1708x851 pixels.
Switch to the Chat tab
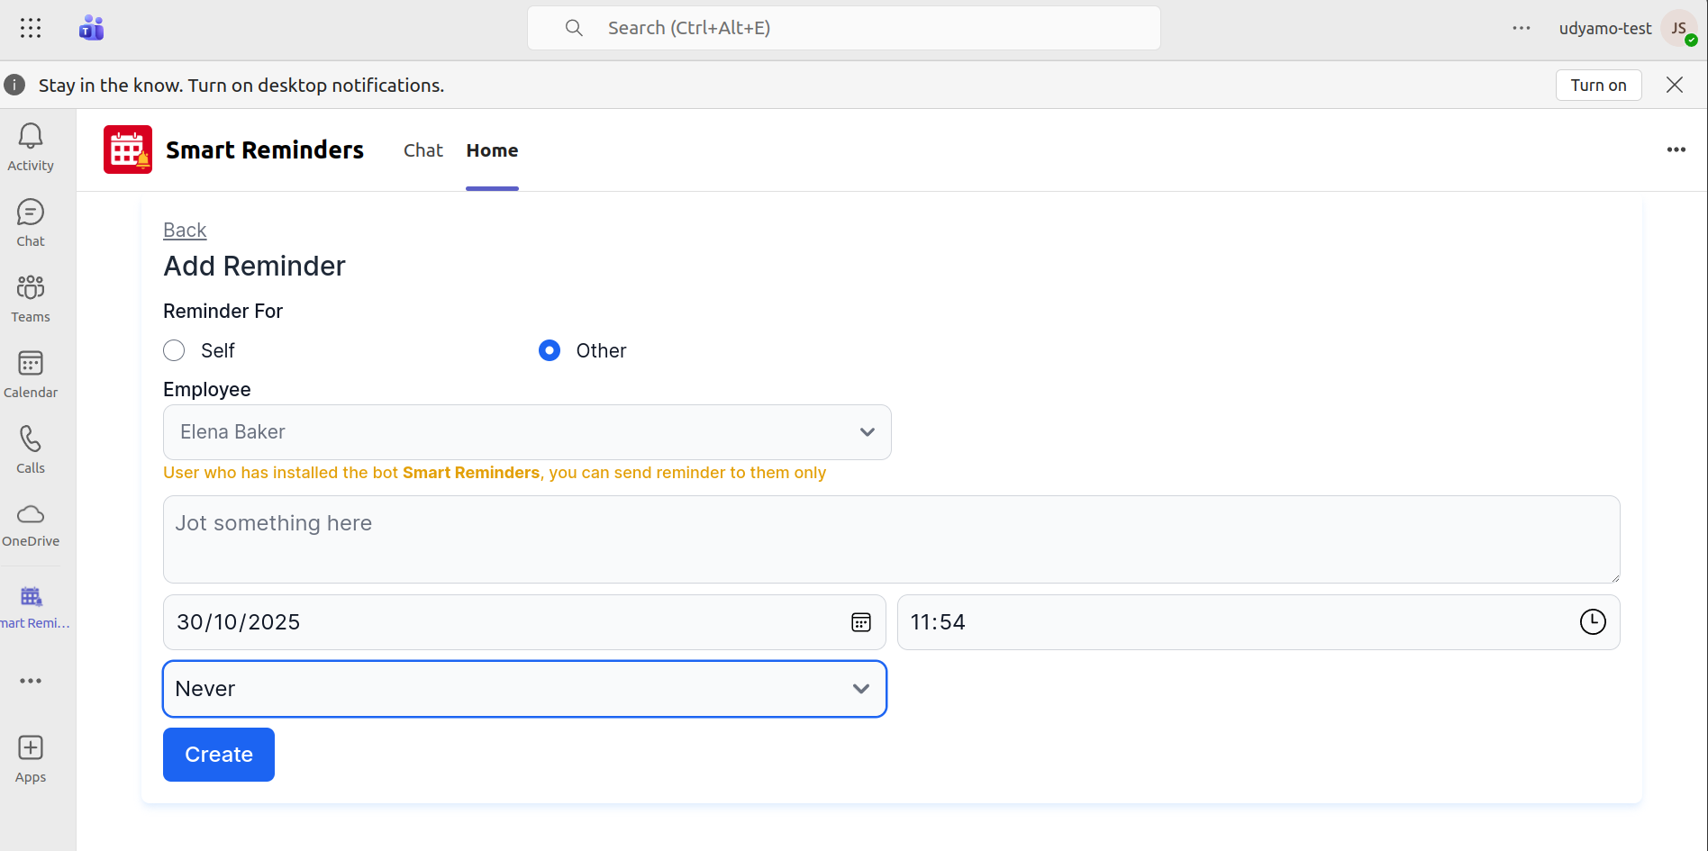coord(422,150)
